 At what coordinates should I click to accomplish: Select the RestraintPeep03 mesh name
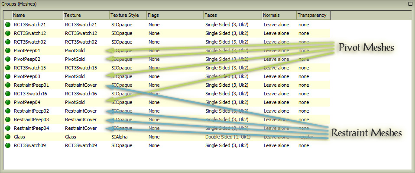tap(31, 120)
